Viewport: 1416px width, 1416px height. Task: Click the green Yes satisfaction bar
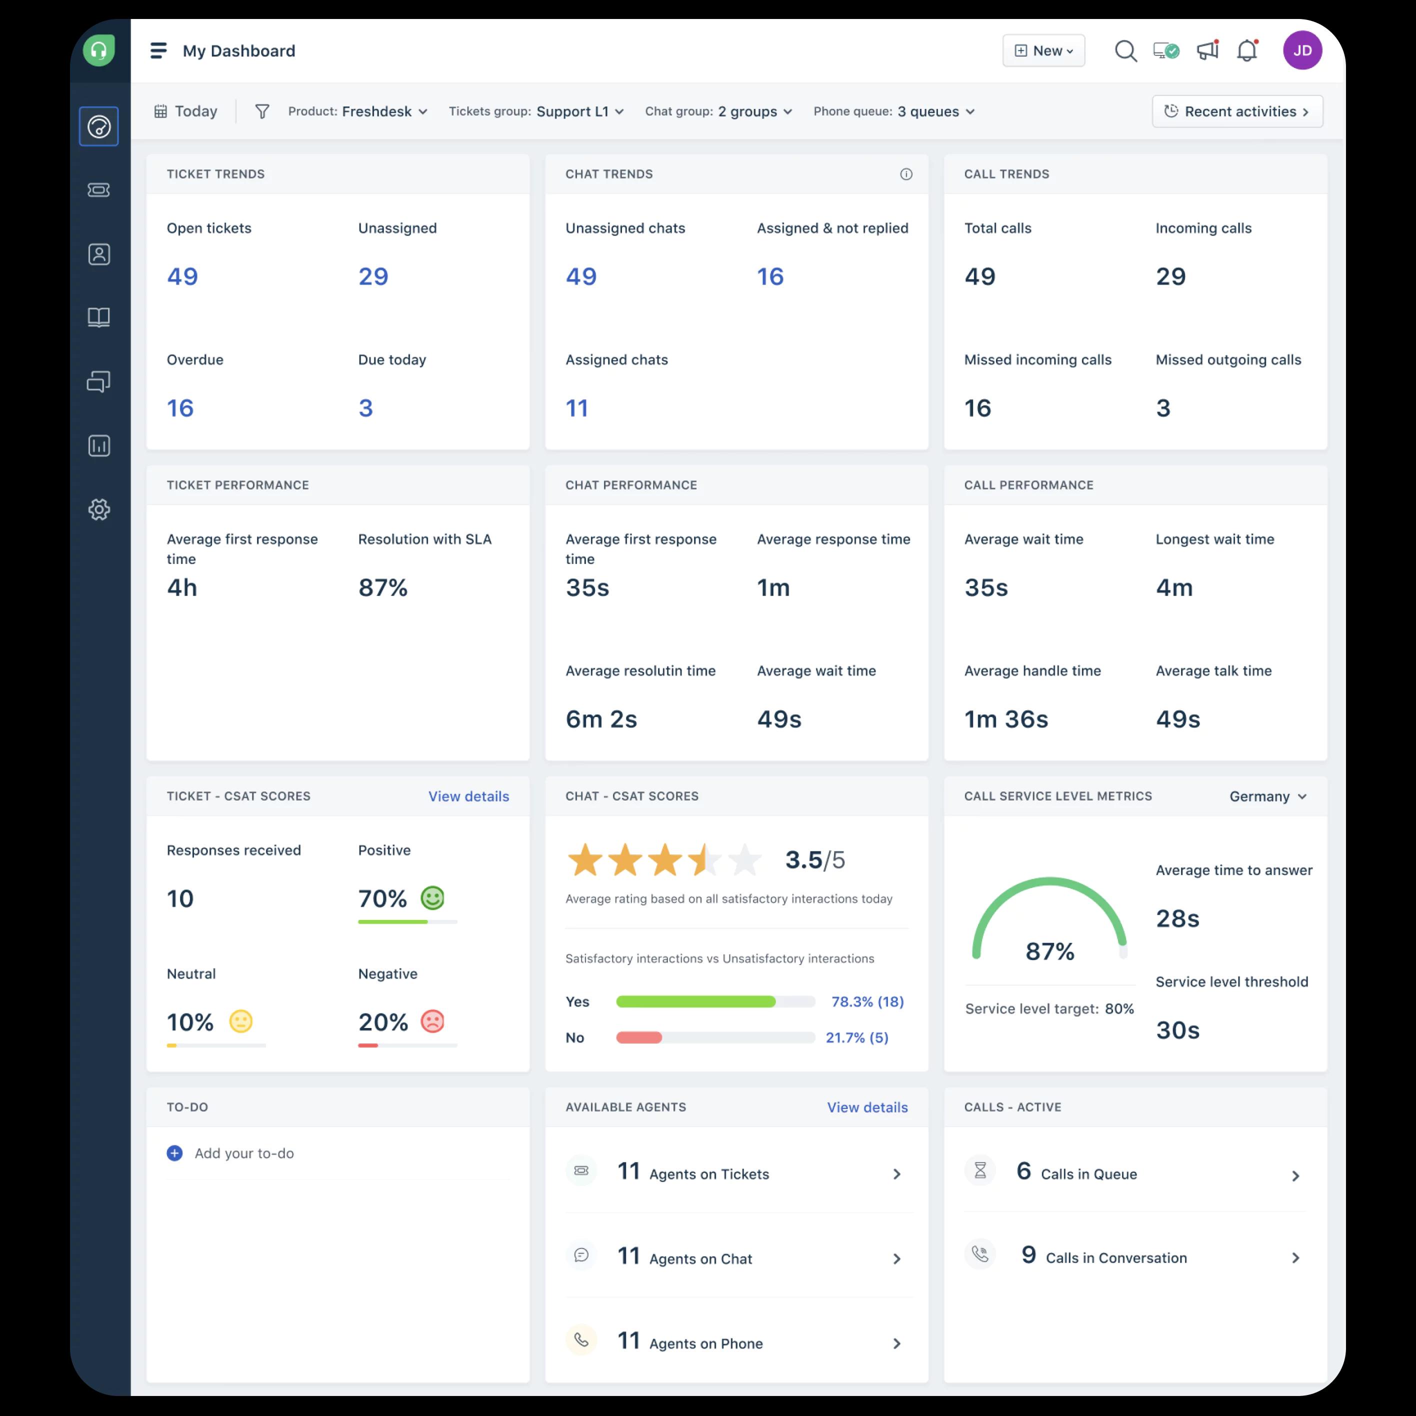tap(695, 1002)
